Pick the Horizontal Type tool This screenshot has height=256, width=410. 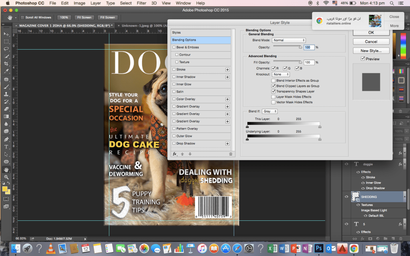[x=6, y=147]
